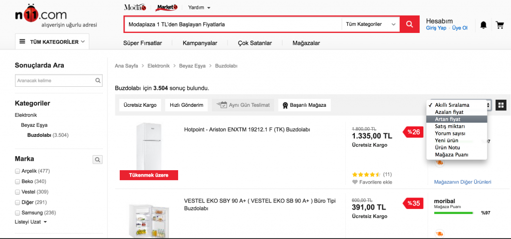Click the truck icon under moribal store
This screenshot has width=511, height=239.
439,234
